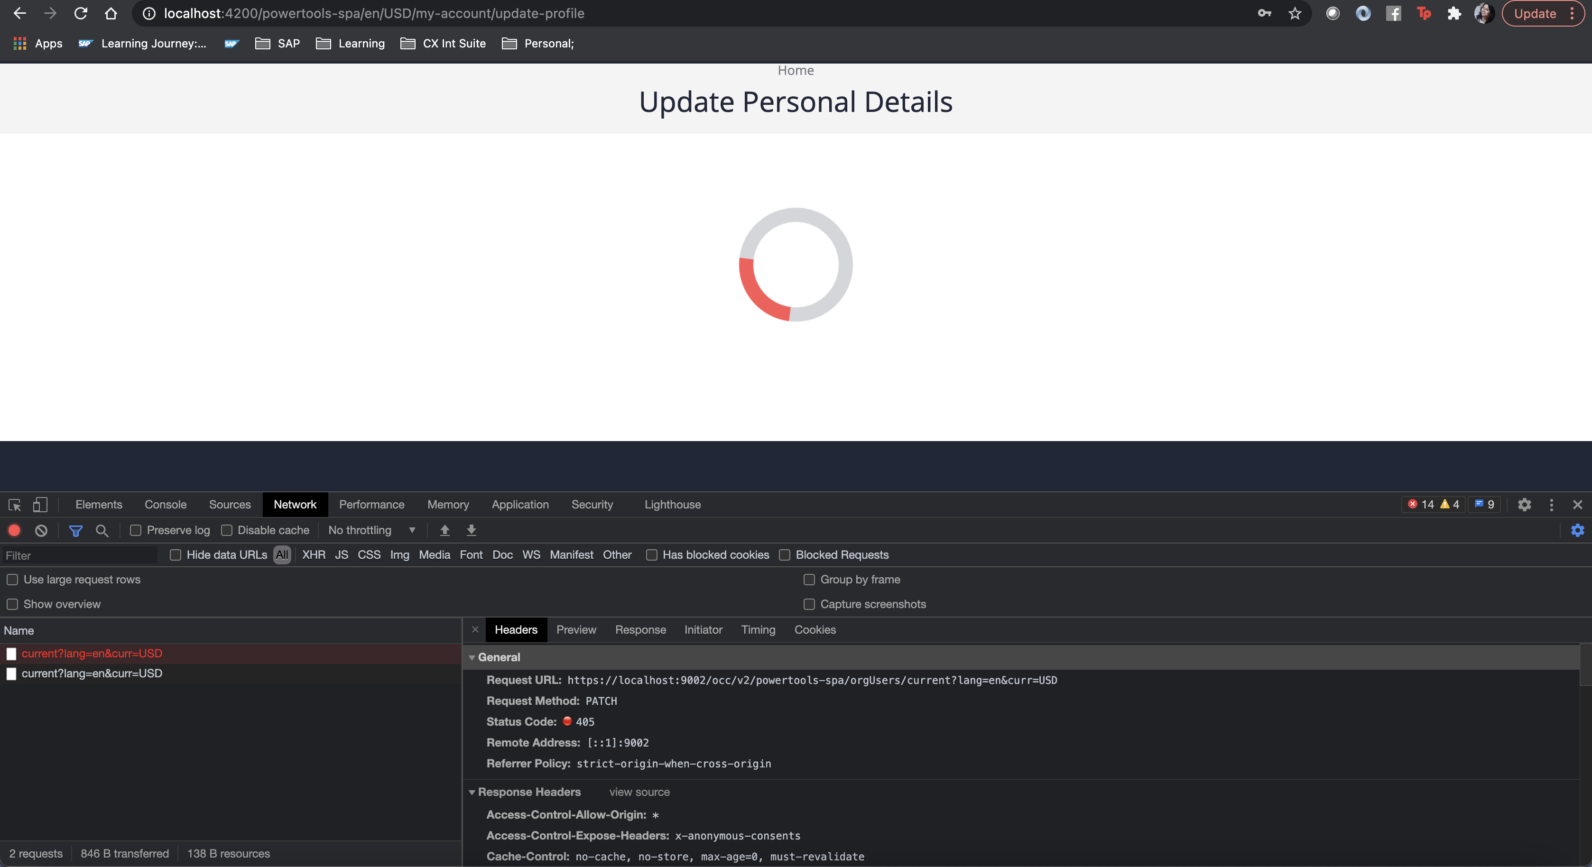Toggle the network filter funnel icon

click(x=75, y=530)
